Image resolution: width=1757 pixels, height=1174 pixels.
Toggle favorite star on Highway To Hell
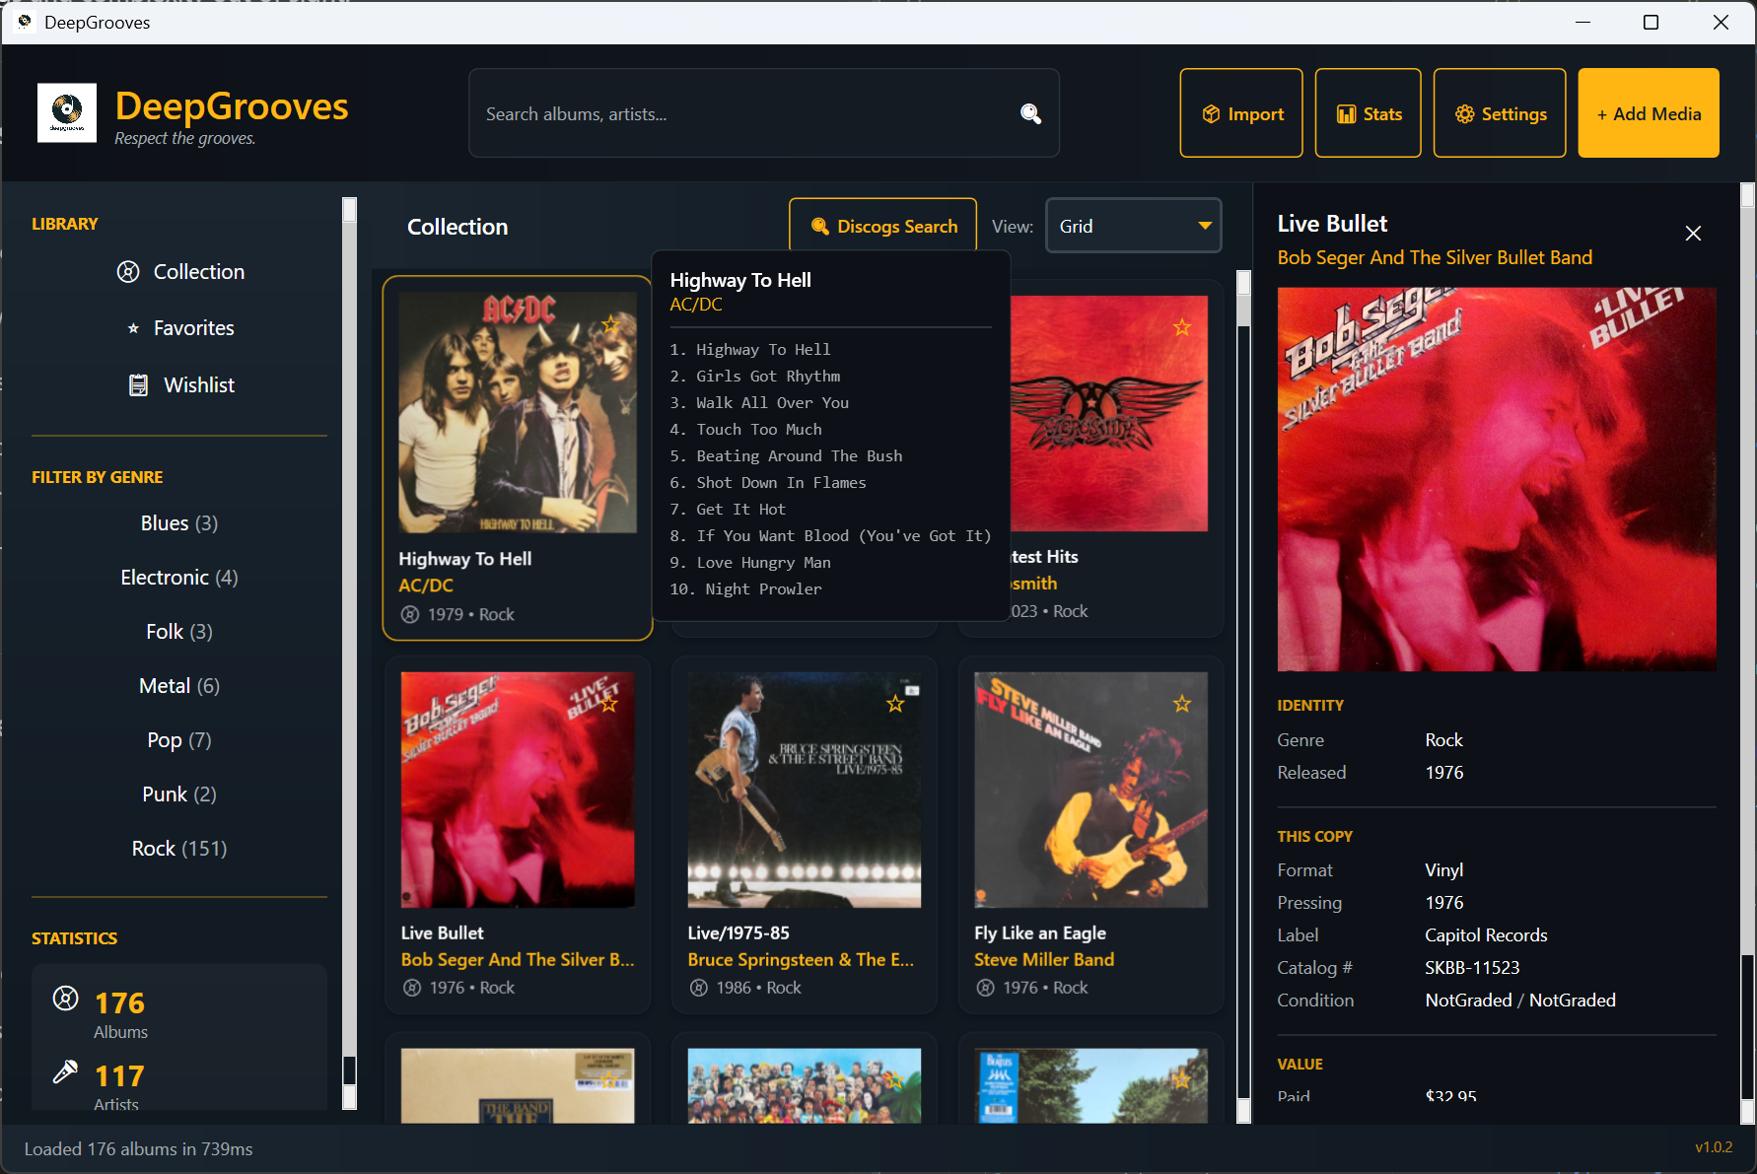(610, 323)
